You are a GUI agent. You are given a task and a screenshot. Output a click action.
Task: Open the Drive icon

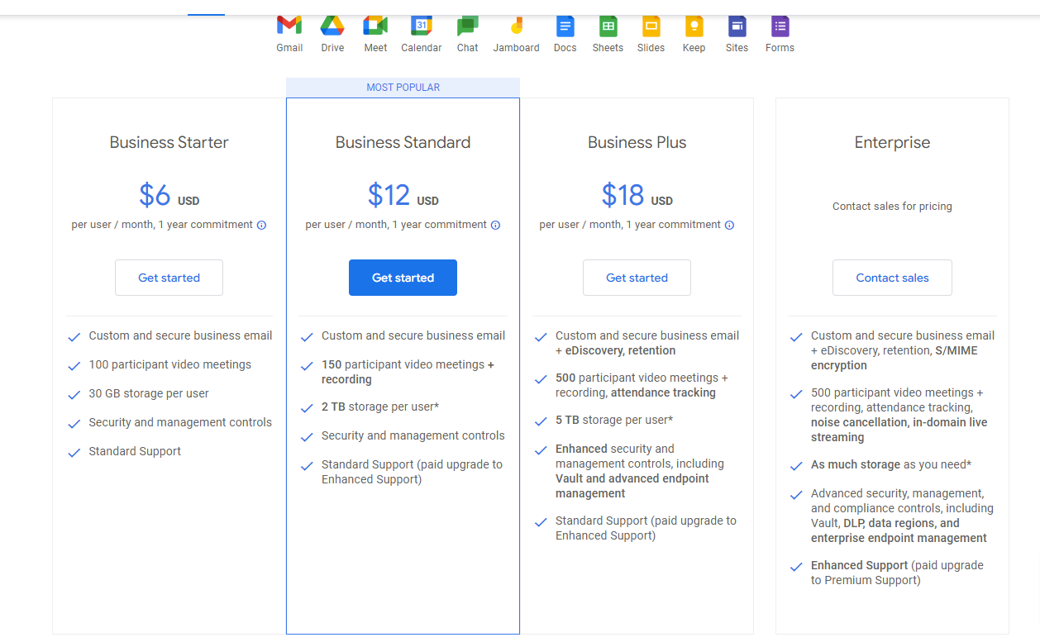[x=332, y=26]
